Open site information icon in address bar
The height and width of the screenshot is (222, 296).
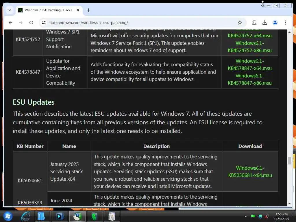(44, 23)
